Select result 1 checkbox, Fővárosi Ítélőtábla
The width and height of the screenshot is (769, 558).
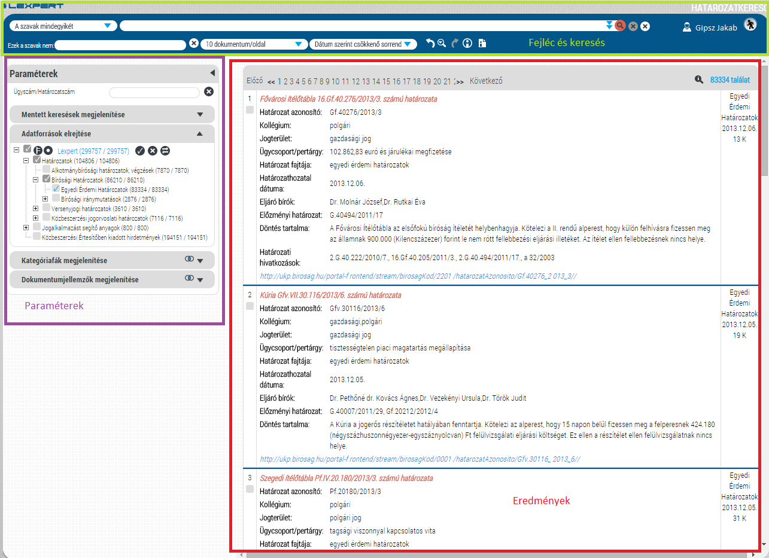(250, 109)
